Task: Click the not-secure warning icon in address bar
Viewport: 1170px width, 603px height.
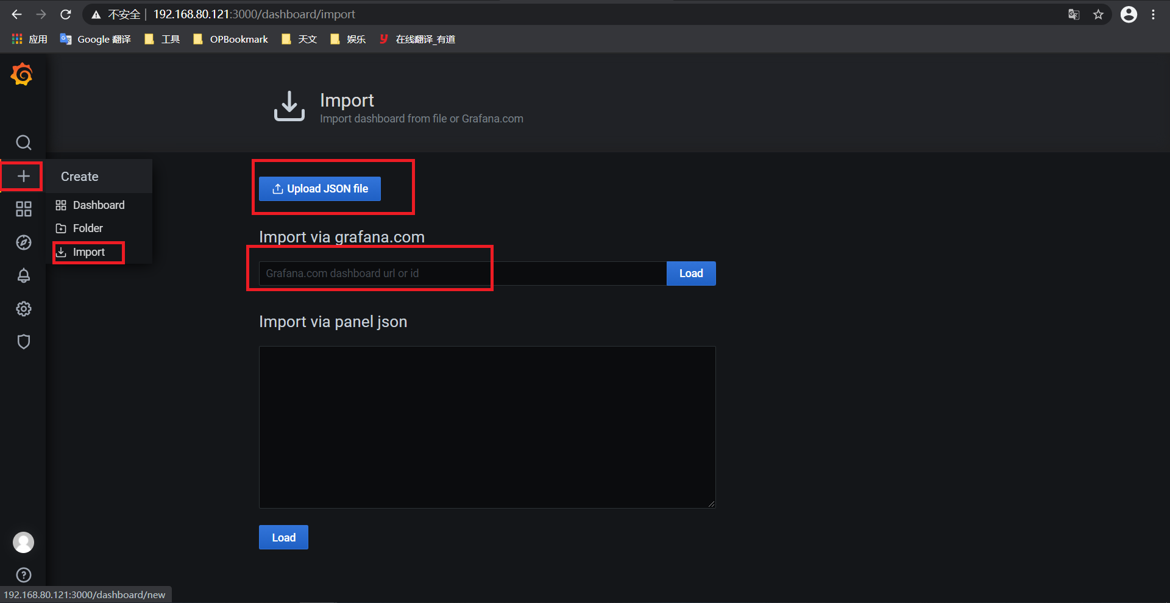Action: [x=96, y=15]
